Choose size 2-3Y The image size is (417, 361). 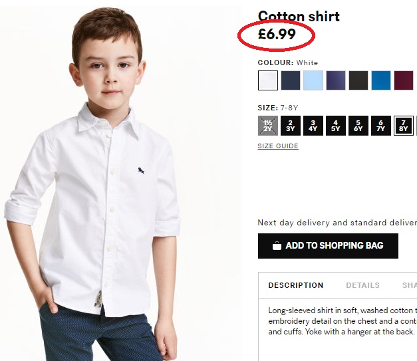pos(291,126)
